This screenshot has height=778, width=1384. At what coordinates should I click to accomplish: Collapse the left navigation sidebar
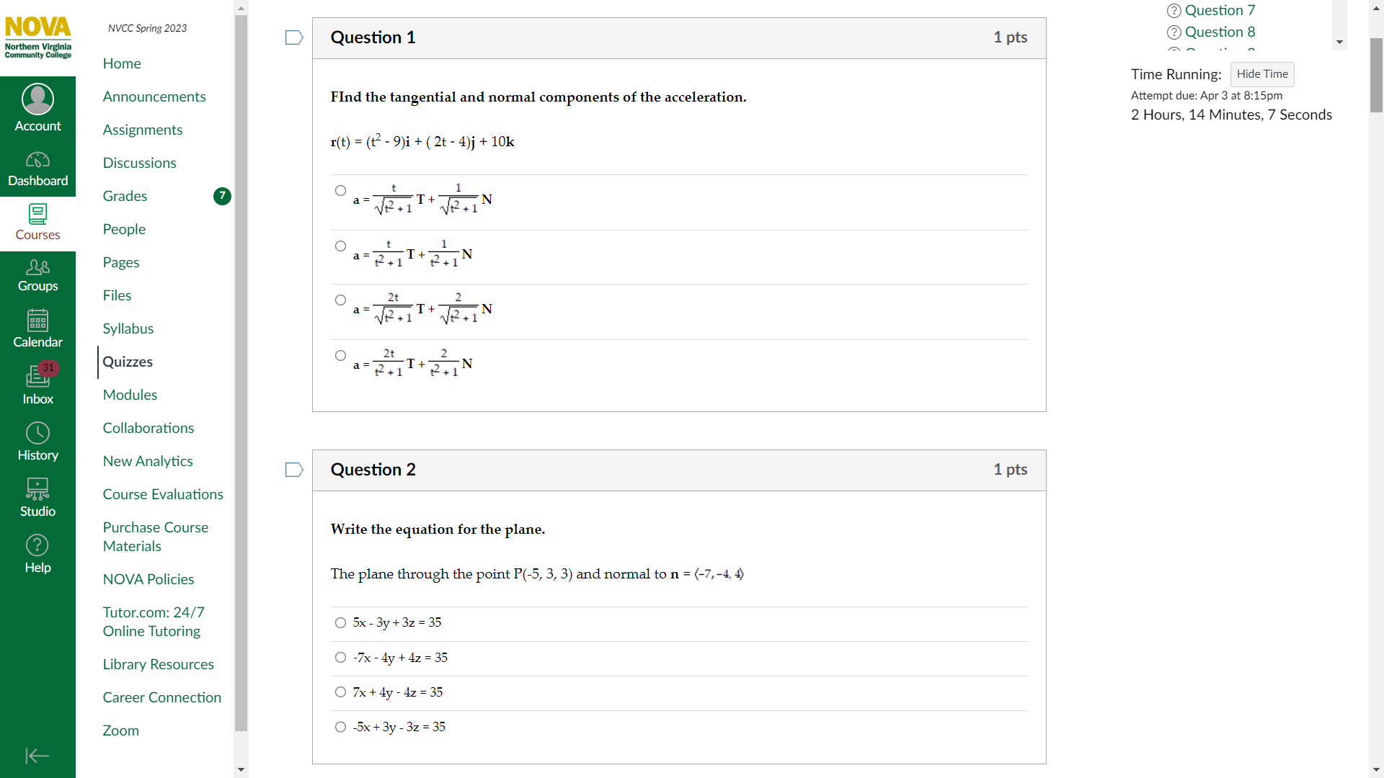(x=37, y=756)
